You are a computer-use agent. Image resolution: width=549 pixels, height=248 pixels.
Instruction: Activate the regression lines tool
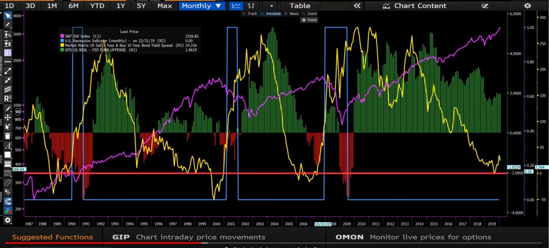(x=8, y=99)
